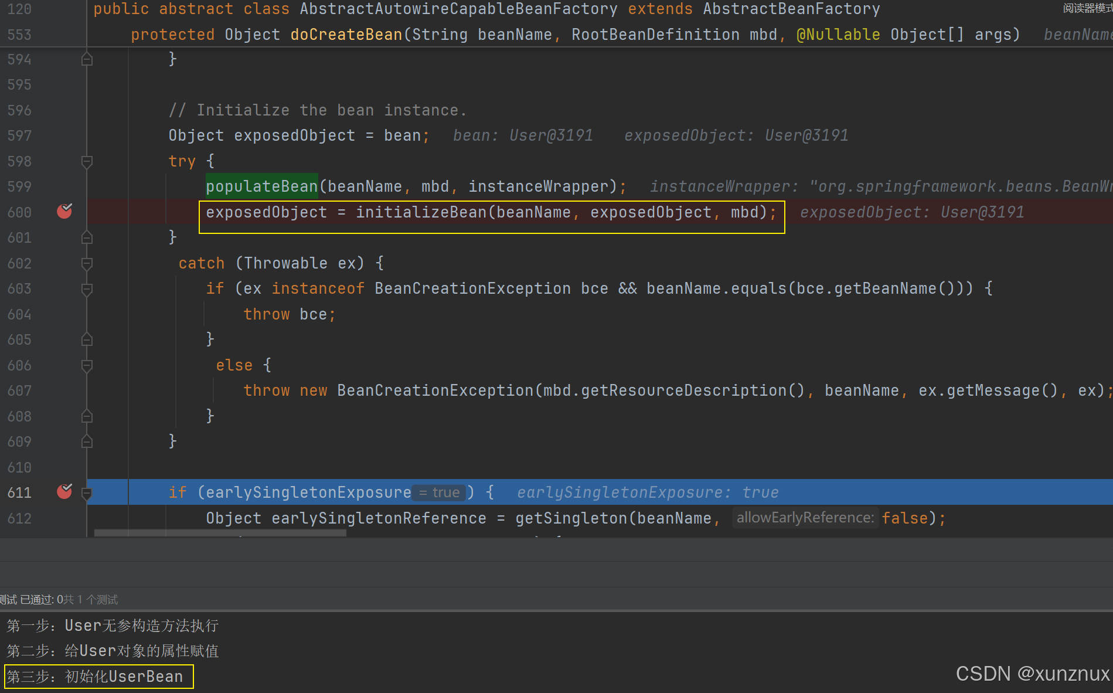Click the @Nullable annotation in method header
The image size is (1113, 693).
pos(838,35)
